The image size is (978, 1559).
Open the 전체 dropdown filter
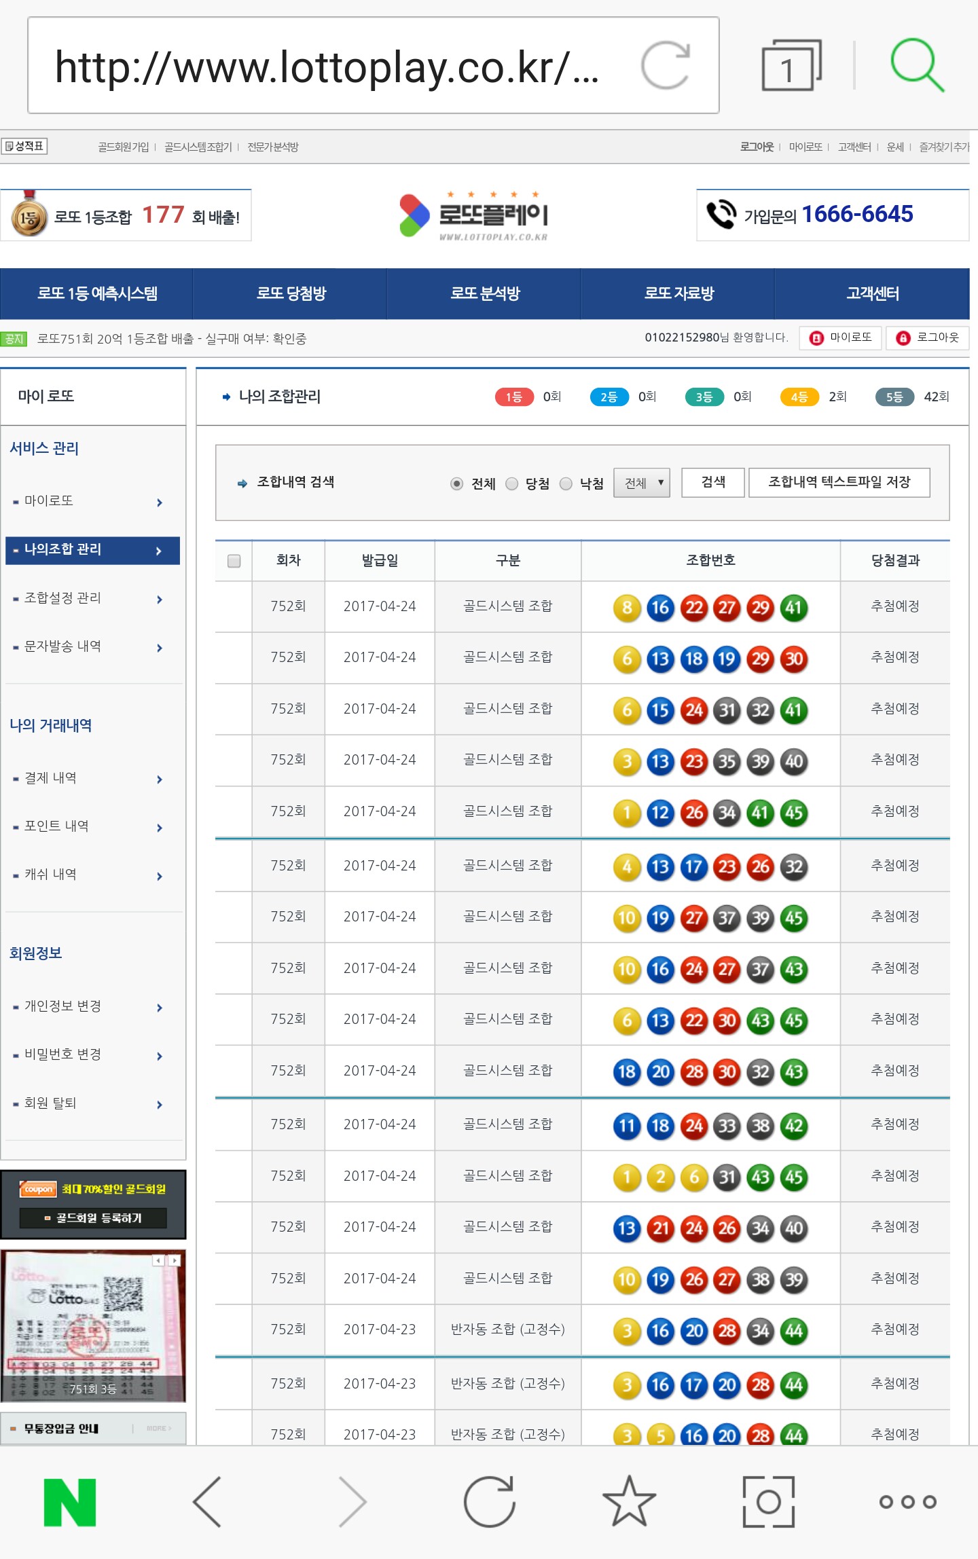[x=642, y=483]
